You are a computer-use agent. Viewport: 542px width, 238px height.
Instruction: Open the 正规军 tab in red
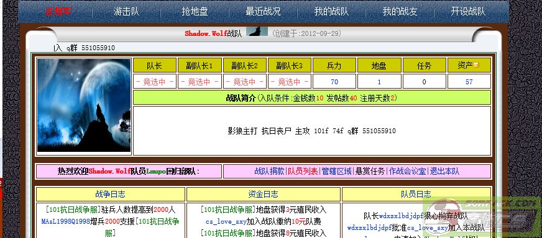click(58, 12)
